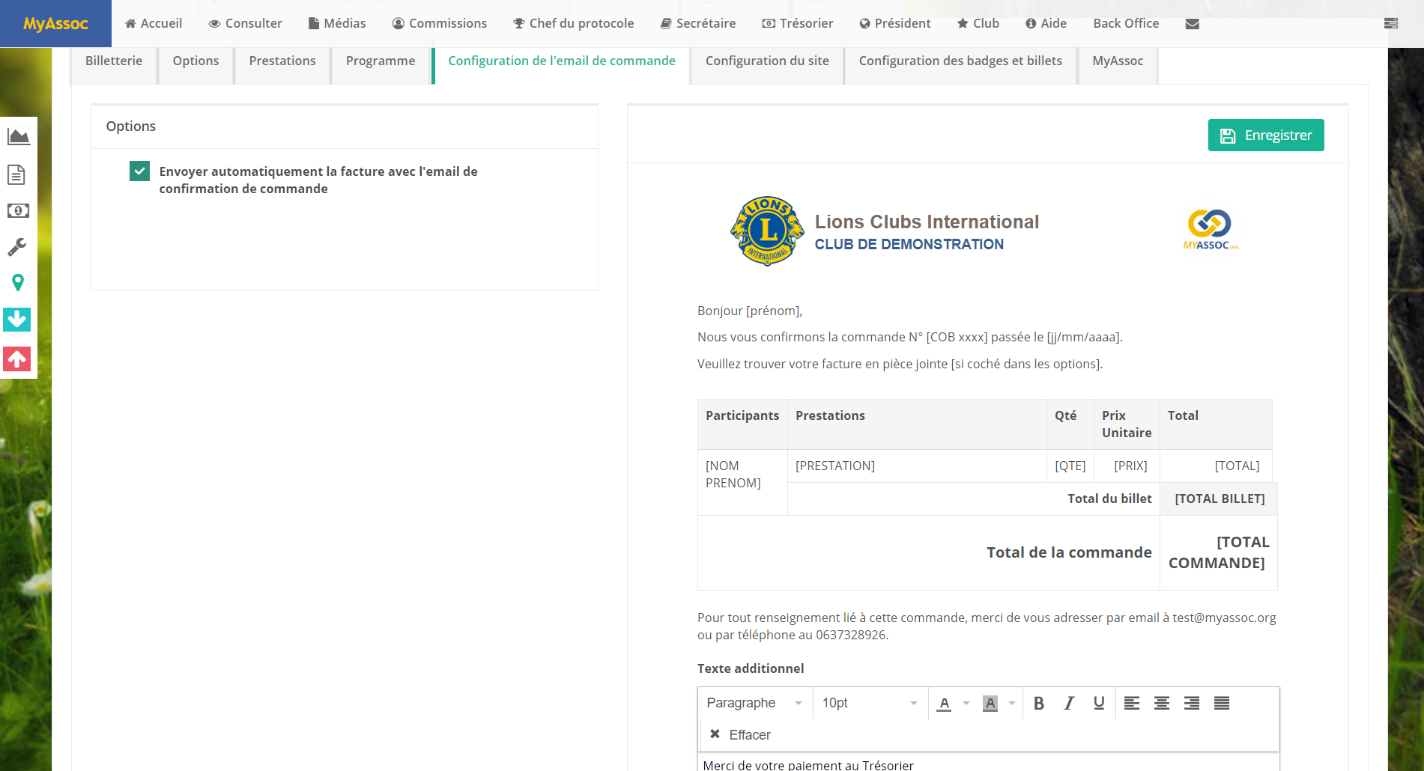The width and height of the screenshot is (1424, 771).
Task: Open the Back Office menu
Action: (x=1126, y=23)
